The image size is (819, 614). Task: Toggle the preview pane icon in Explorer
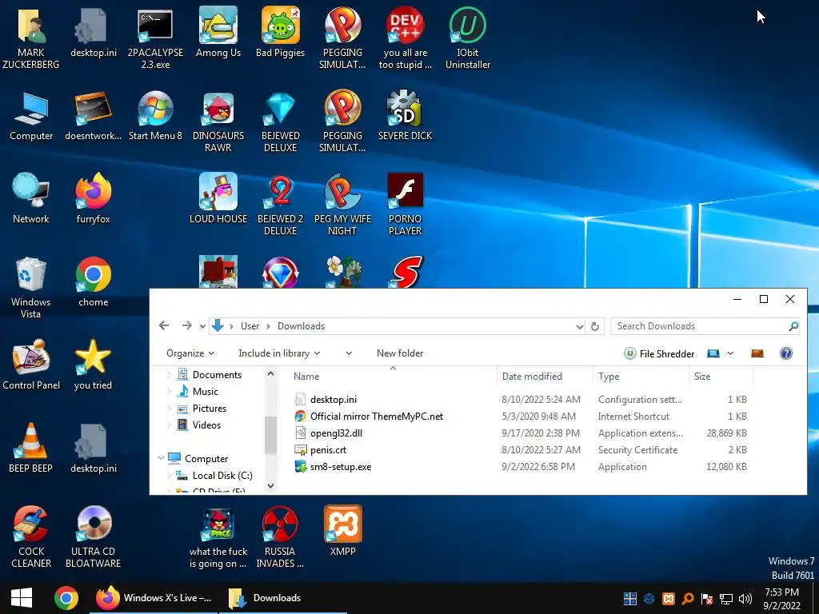pos(757,353)
